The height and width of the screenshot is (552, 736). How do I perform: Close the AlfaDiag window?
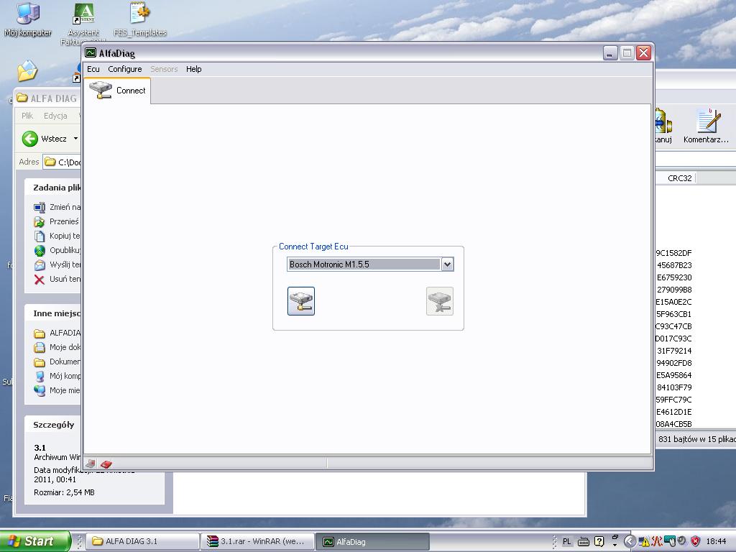tap(643, 53)
